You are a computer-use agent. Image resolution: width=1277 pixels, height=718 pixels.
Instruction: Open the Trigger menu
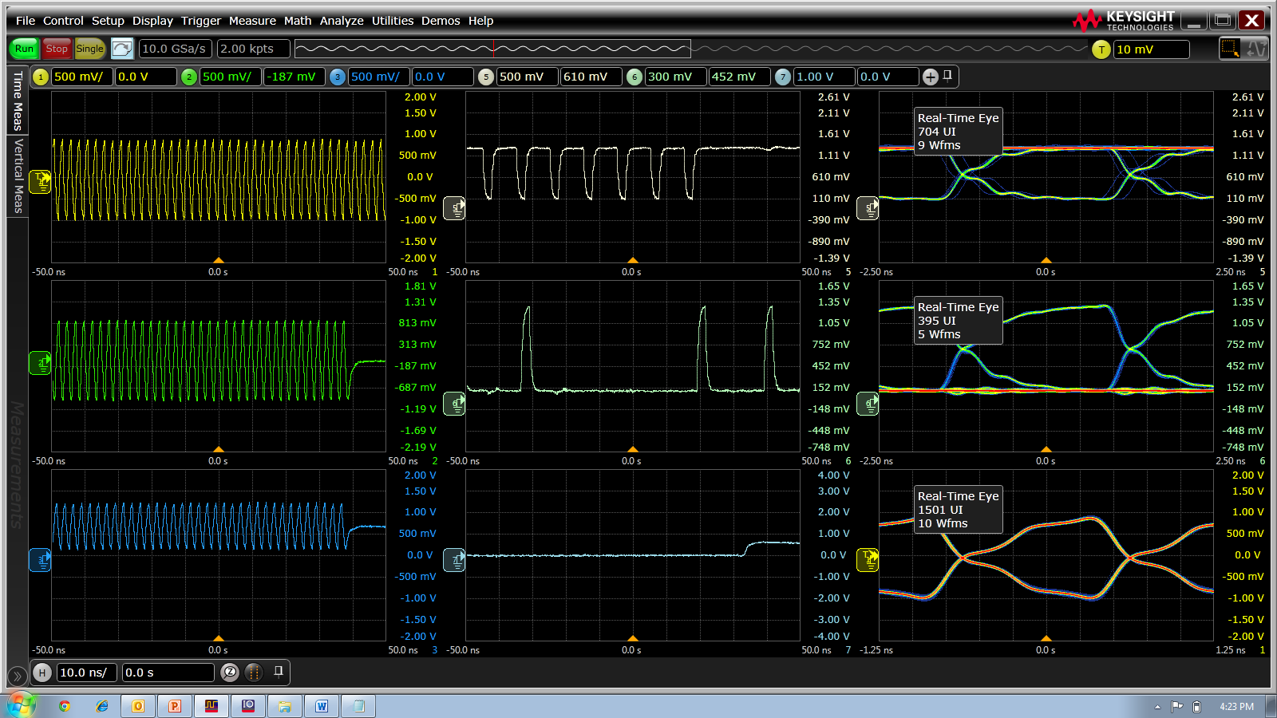200,21
